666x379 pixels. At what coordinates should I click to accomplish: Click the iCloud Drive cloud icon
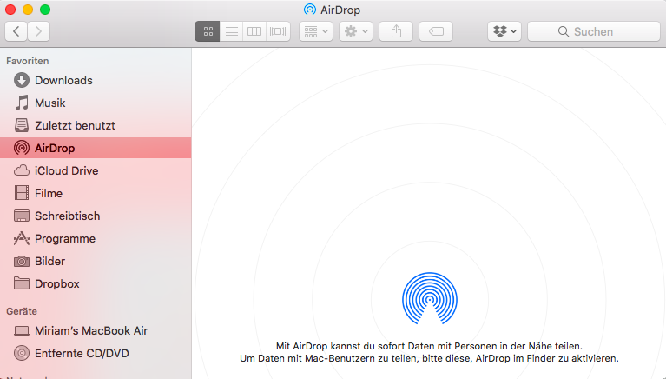click(x=22, y=170)
